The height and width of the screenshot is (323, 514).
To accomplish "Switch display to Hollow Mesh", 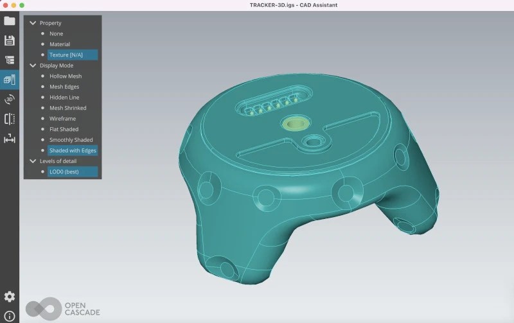I will click(x=66, y=76).
